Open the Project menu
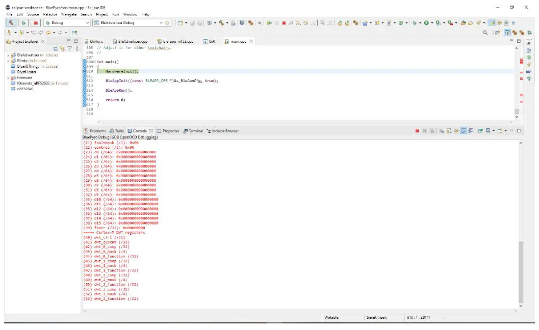Image resolution: width=539 pixels, height=330 pixels. coord(102,14)
